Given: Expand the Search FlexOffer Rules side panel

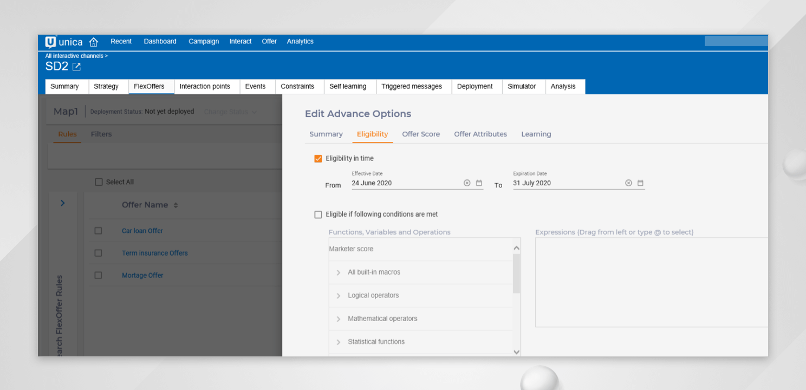Looking at the screenshot, I should pyautogui.click(x=62, y=203).
